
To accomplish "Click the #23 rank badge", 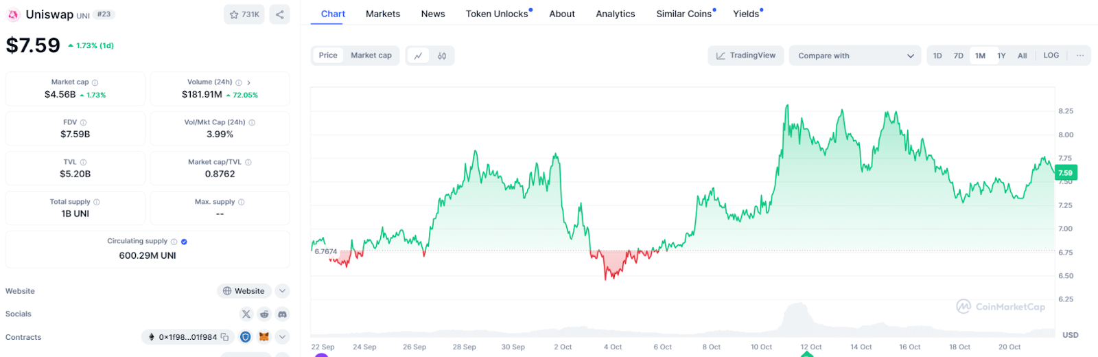I will [104, 14].
